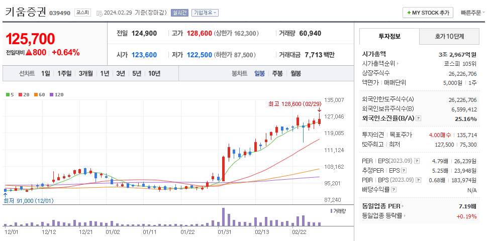489x241 pixels.
Task: Click the current price 125,700
Action: click(x=30, y=39)
